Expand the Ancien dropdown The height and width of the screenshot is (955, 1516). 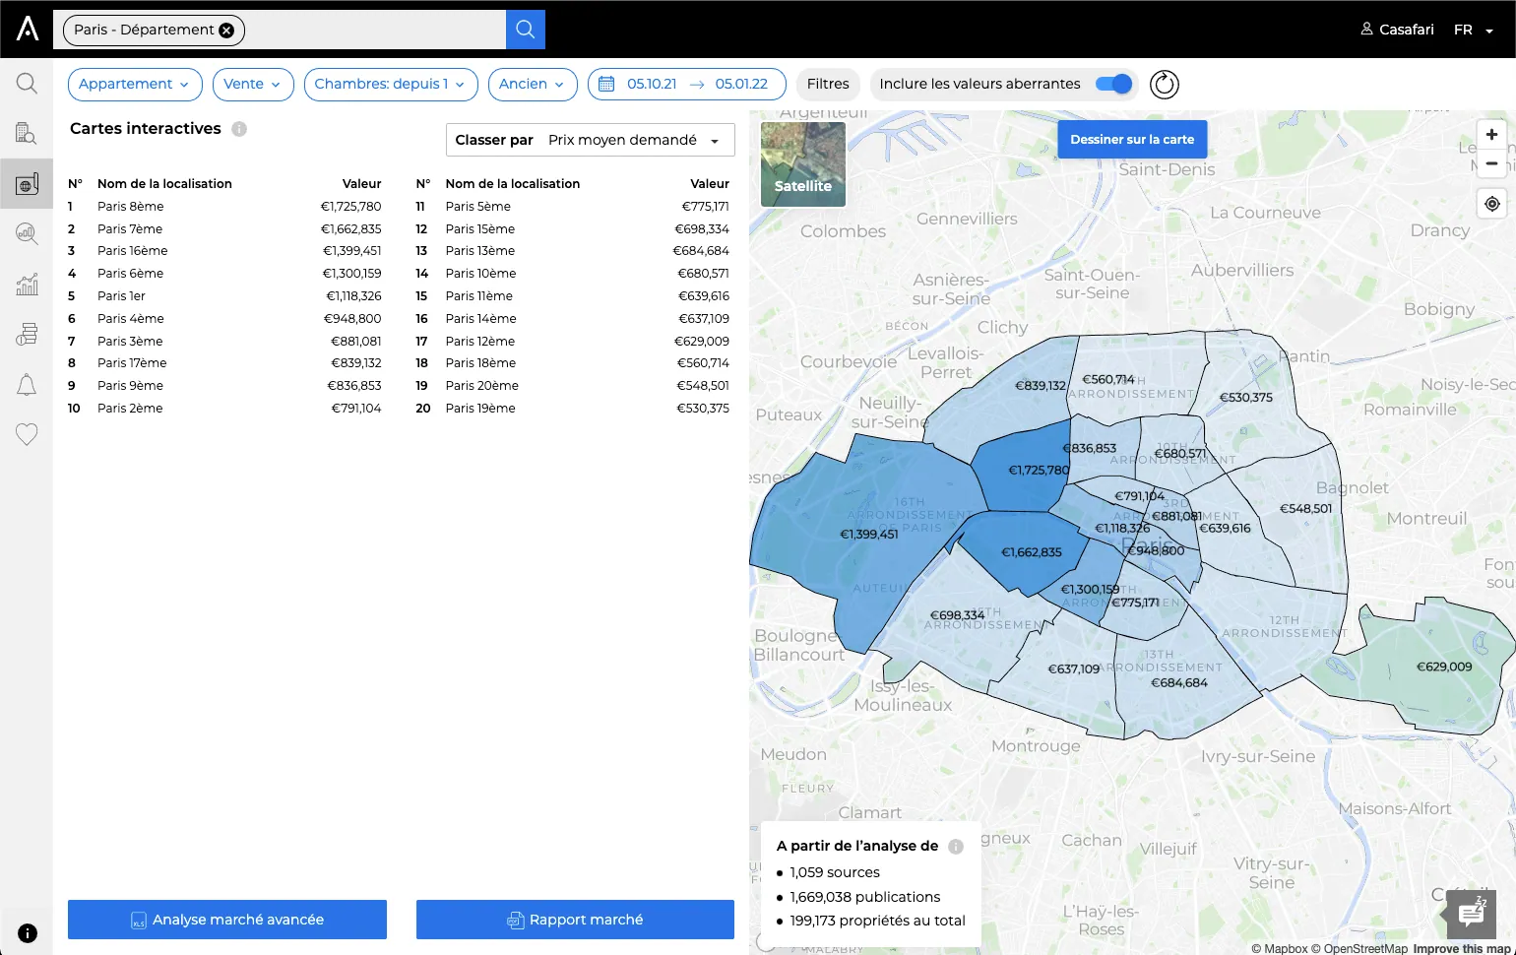(x=533, y=84)
